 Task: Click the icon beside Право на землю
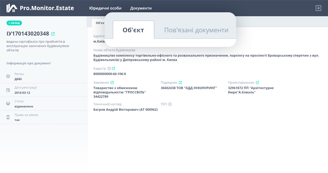coord(8,117)
